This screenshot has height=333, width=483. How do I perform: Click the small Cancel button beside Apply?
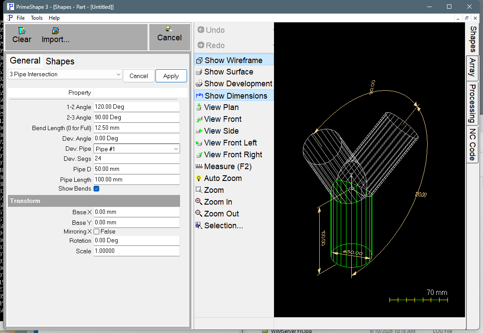coord(139,76)
